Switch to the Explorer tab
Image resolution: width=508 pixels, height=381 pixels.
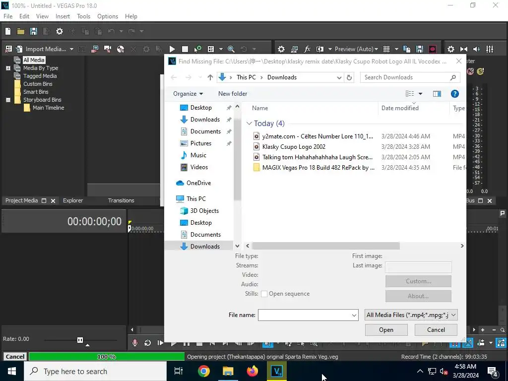[x=73, y=200]
